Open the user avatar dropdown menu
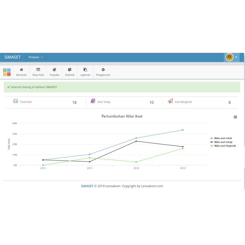Viewport: 245px width, 245px height. pyautogui.click(x=232, y=57)
